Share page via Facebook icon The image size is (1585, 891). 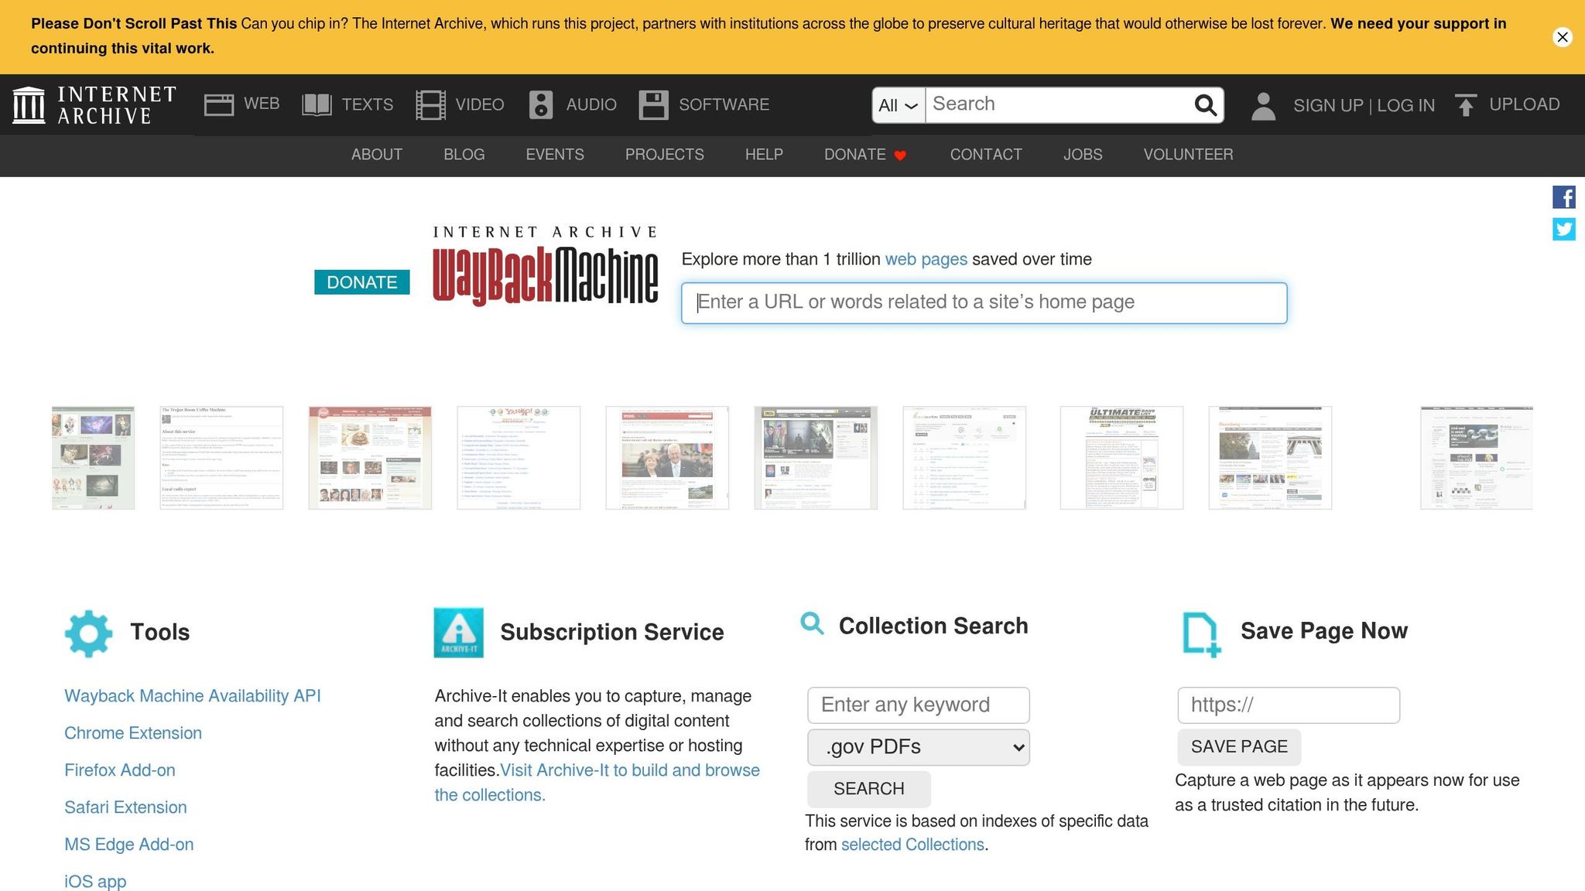1564,197
